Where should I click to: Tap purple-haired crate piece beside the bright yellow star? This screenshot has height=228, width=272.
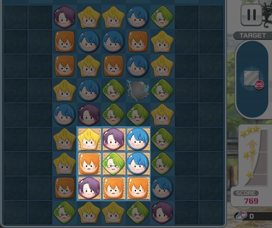click(114, 139)
